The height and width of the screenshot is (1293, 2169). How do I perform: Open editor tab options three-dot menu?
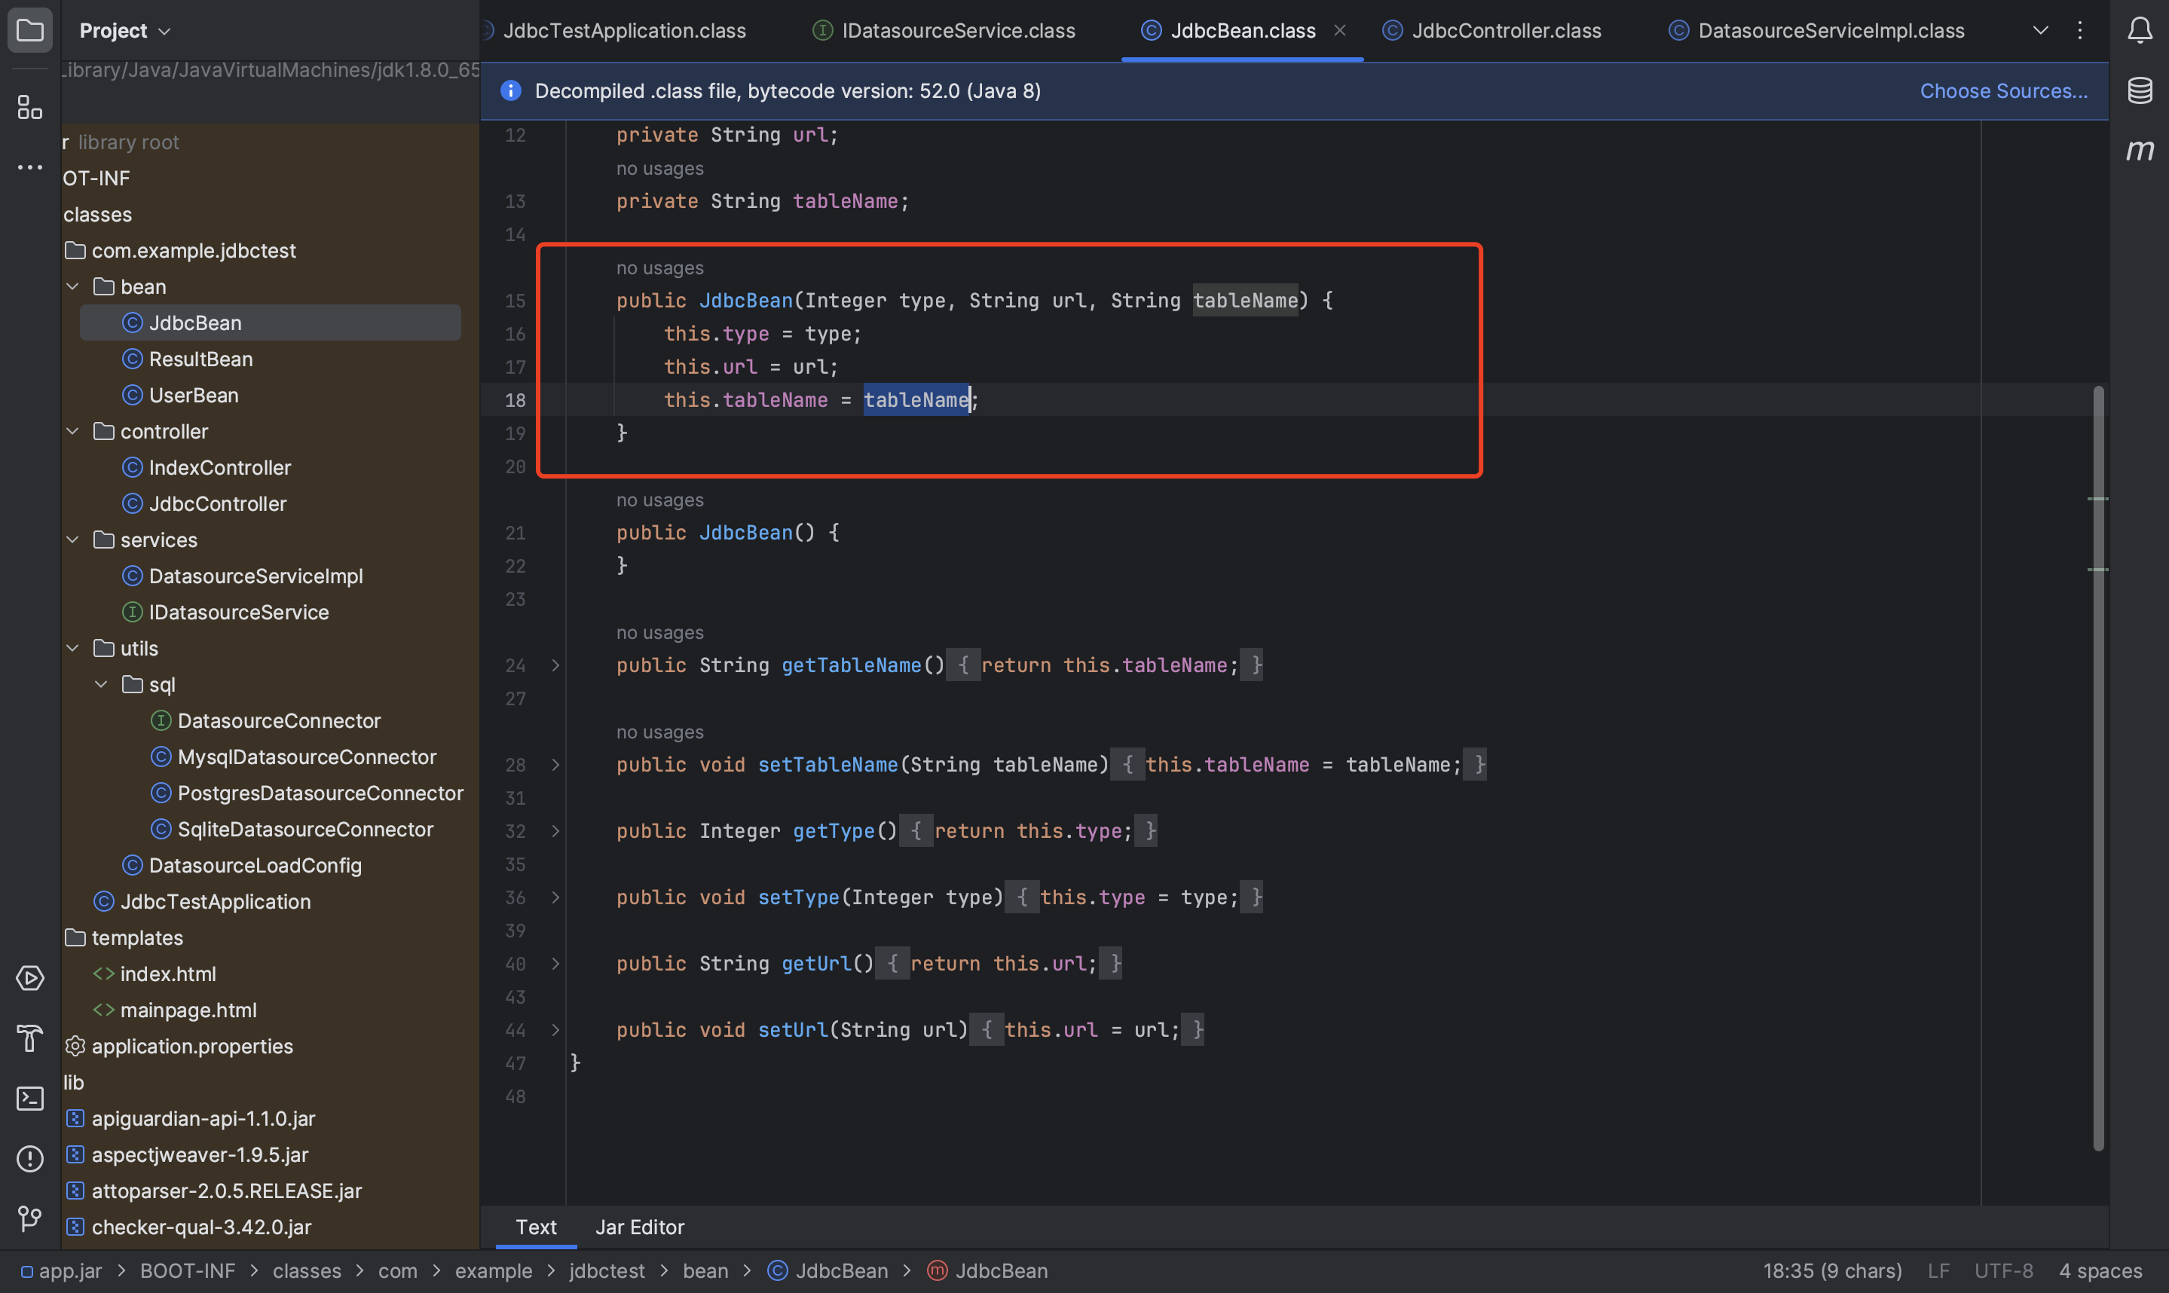tap(2079, 30)
